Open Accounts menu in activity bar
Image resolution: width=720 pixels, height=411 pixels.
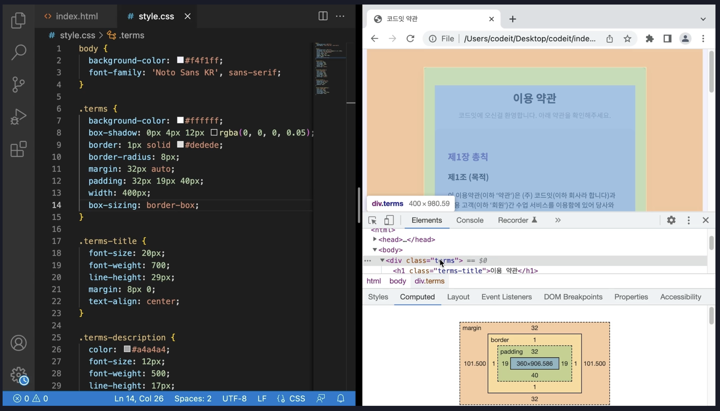[x=18, y=343]
